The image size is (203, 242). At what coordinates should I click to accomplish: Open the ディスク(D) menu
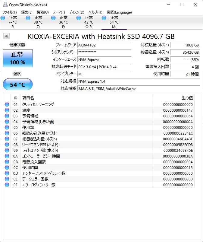coord(77,12)
